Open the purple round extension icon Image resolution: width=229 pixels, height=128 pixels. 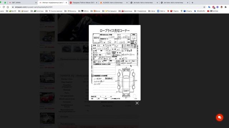click(218, 7)
